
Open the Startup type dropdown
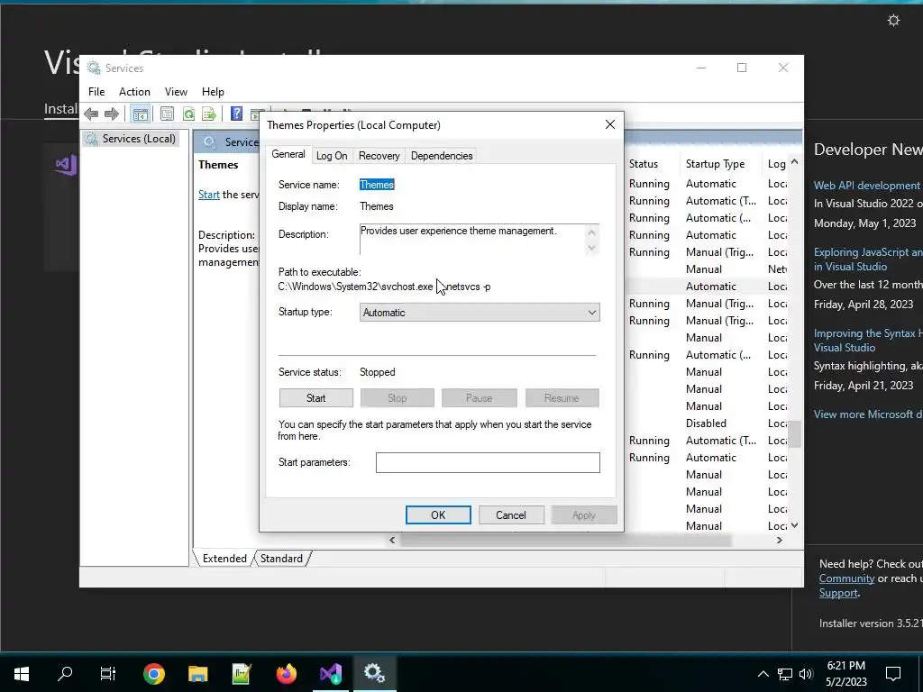480,313
